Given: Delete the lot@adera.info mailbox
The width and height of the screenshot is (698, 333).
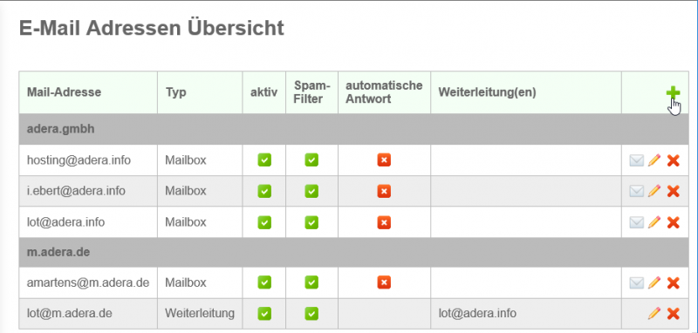Looking at the screenshot, I should 673,221.
